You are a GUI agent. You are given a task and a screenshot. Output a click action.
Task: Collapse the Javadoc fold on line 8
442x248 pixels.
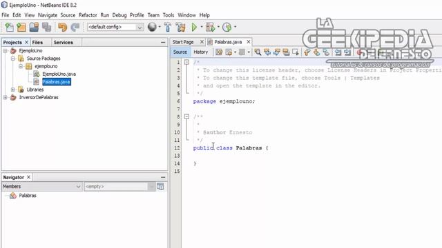[186, 116]
